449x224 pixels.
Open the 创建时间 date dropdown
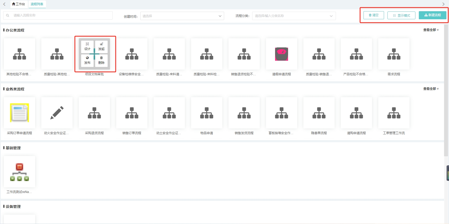182,16
